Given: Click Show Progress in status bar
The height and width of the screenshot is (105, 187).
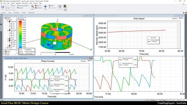Looking at the screenshot, I should click(162, 100).
